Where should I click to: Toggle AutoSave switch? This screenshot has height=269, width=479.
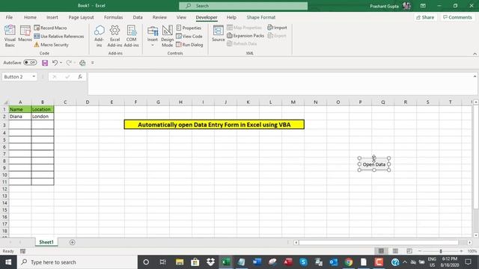pyautogui.click(x=30, y=63)
